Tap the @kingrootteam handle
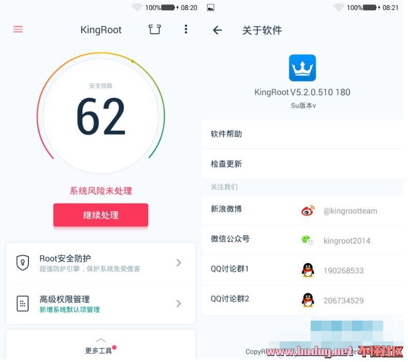This screenshot has height=362, width=408. 350,211
